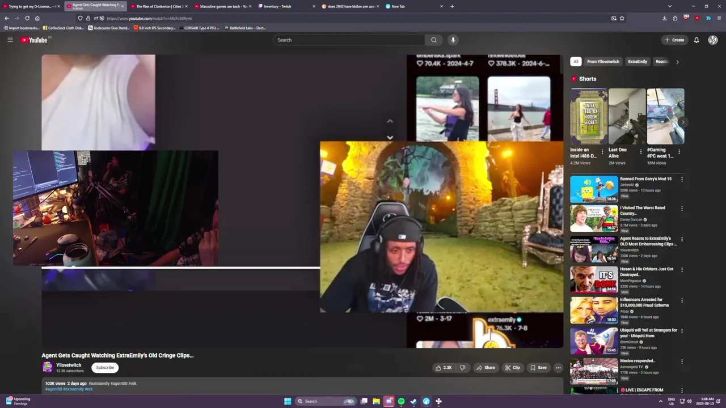This screenshot has width=726, height=408.
Task: Go back in browser history
Action: pos(7,18)
